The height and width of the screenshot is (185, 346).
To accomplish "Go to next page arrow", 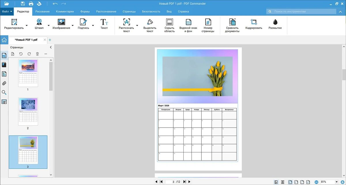I will pos(185,182).
